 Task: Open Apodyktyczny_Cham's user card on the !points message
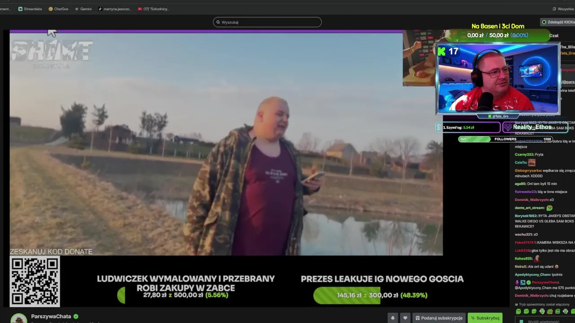coord(533,275)
